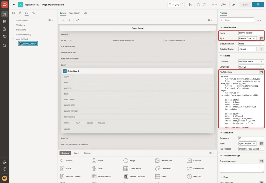This screenshot has width=266, height=183.
Task: Switch gallery to Items tab
Action: 76,153
